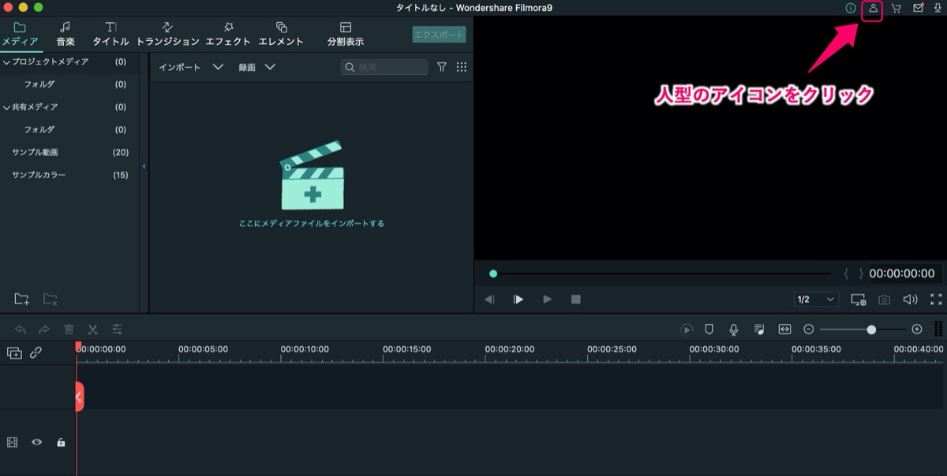Zoom out timeline with minus button
The height and width of the screenshot is (476, 947).
809,329
